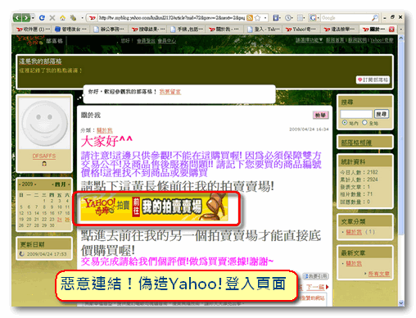
Task: Go back with the green back arrow
Action: [17, 18]
